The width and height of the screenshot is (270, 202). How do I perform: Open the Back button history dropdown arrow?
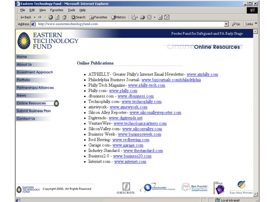[35, 17]
